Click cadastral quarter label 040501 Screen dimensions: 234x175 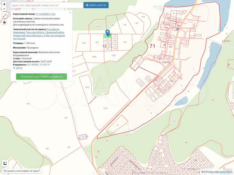(226, 41)
